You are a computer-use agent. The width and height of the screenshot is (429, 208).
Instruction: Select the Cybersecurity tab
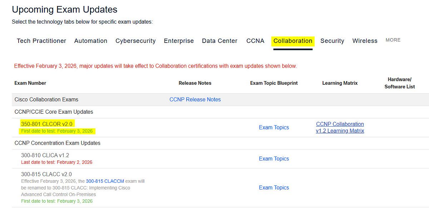[135, 41]
